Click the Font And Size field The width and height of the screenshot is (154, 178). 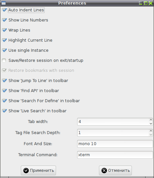(115, 144)
